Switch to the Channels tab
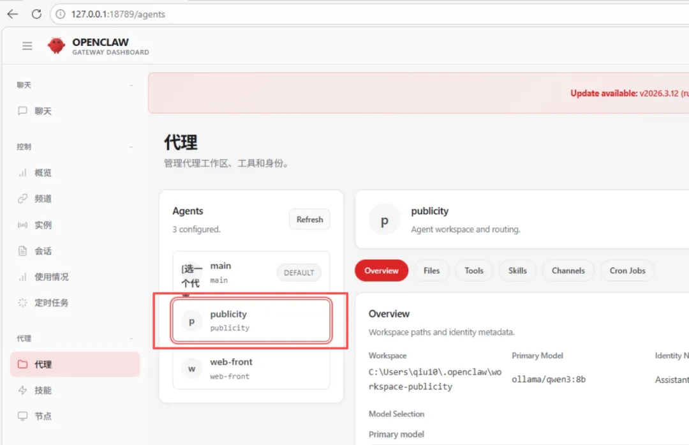The width and height of the screenshot is (689, 445). (568, 271)
